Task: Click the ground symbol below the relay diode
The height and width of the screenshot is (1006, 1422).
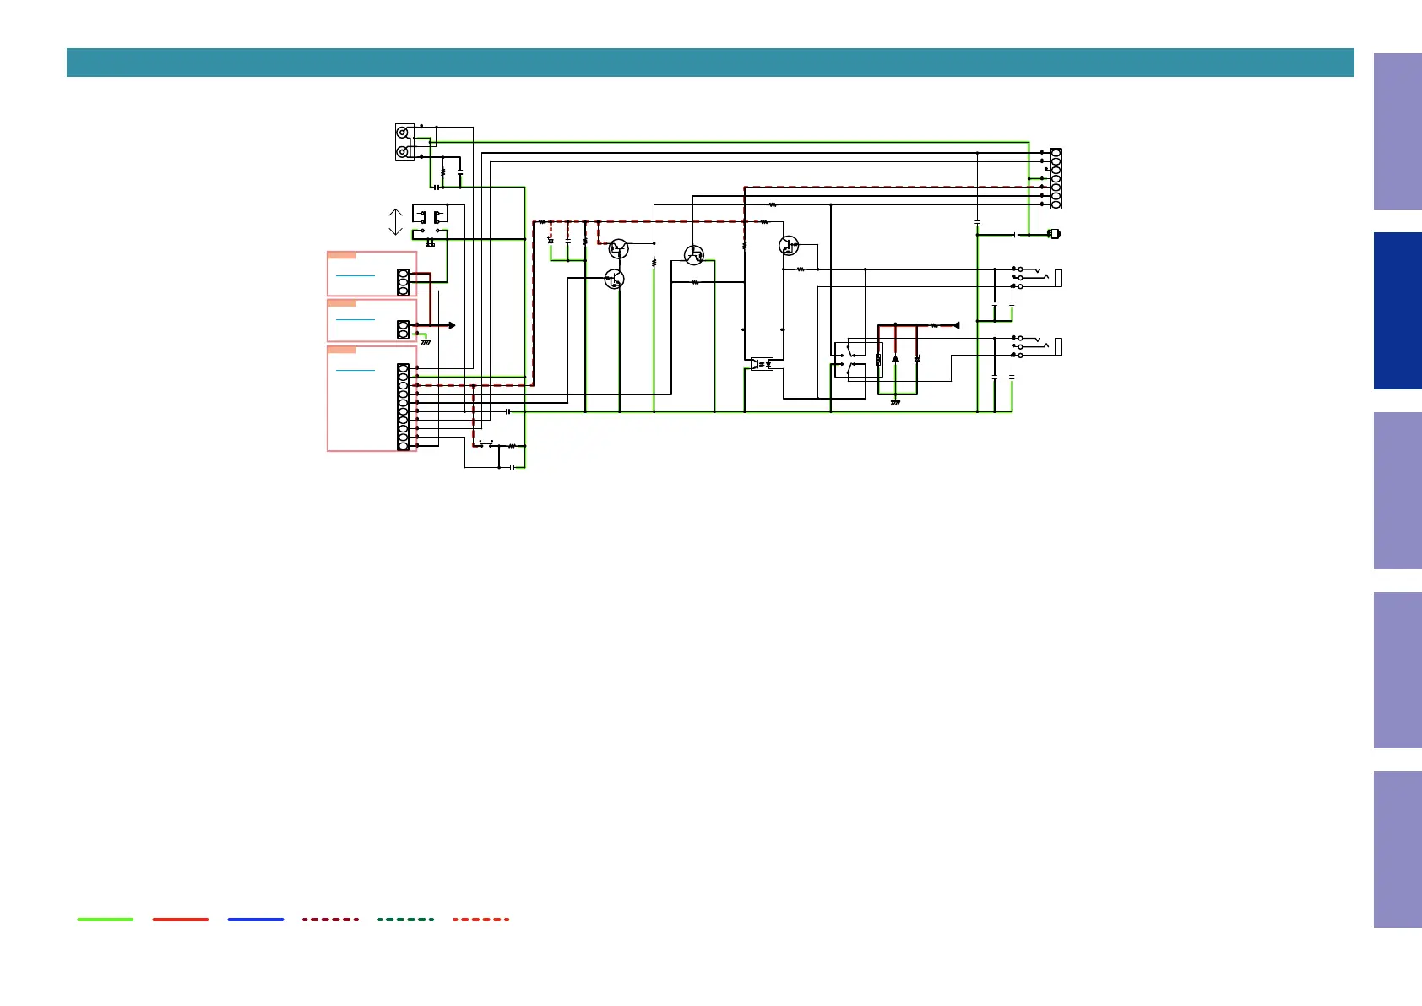Action: tap(895, 402)
